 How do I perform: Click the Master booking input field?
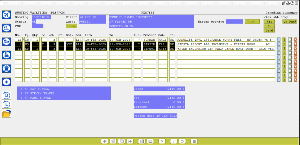point(234,21)
